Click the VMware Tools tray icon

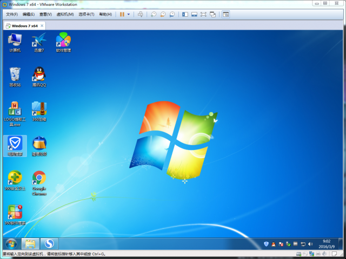click(x=296, y=244)
